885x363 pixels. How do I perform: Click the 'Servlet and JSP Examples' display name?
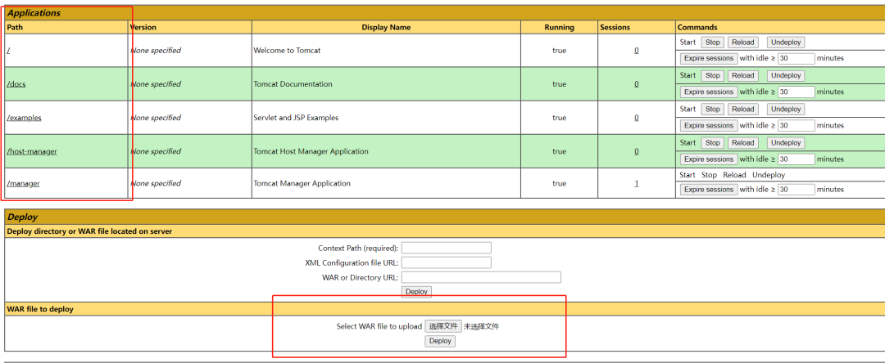[x=297, y=118]
